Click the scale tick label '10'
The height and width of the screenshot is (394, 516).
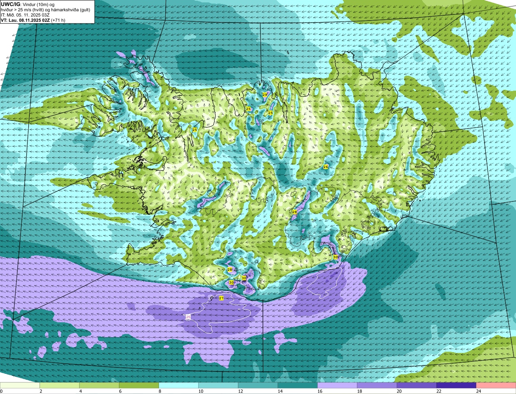click(200, 391)
